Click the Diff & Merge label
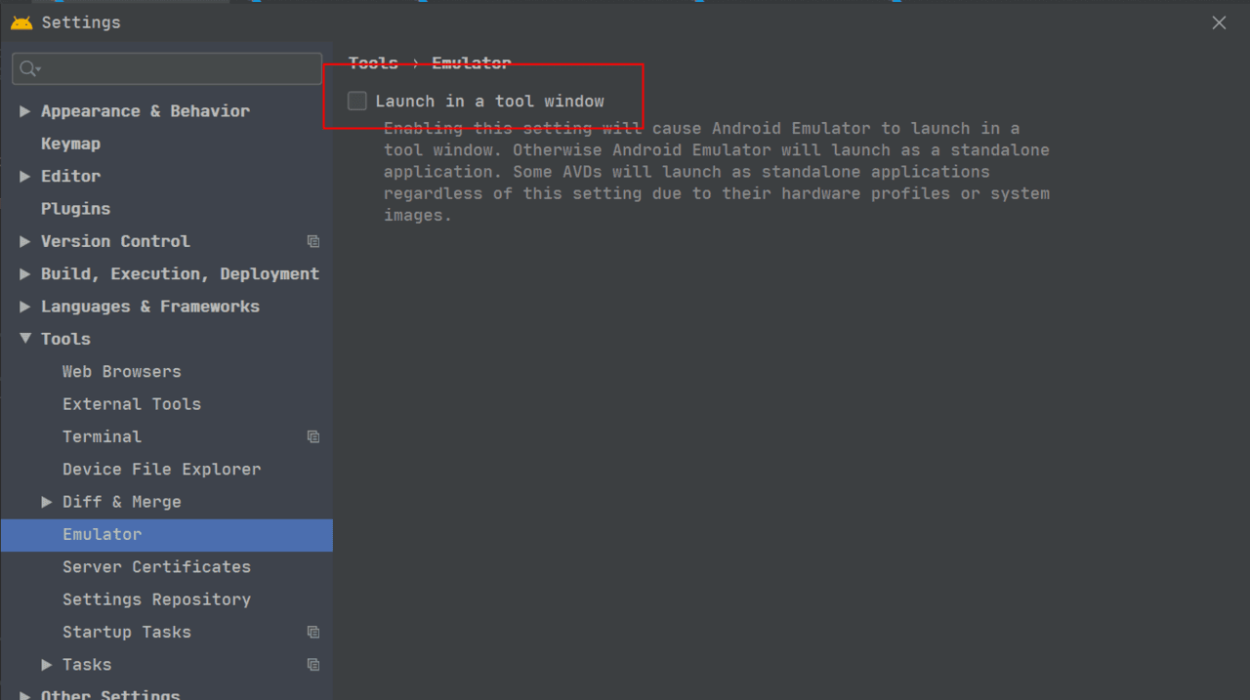The height and width of the screenshot is (700, 1250). coord(122,502)
